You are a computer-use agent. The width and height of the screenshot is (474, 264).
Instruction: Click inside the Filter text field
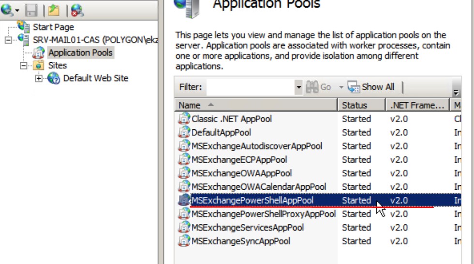click(250, 87)
